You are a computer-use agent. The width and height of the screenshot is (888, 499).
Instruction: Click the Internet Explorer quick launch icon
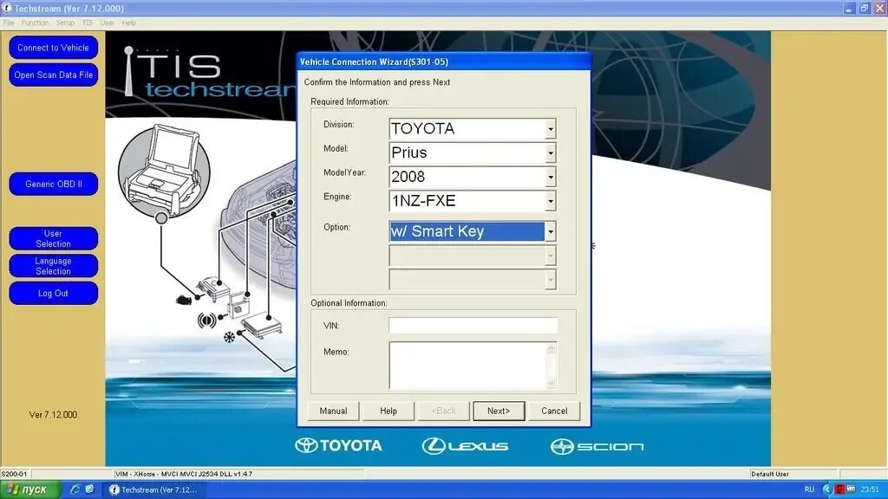[75, 489]
